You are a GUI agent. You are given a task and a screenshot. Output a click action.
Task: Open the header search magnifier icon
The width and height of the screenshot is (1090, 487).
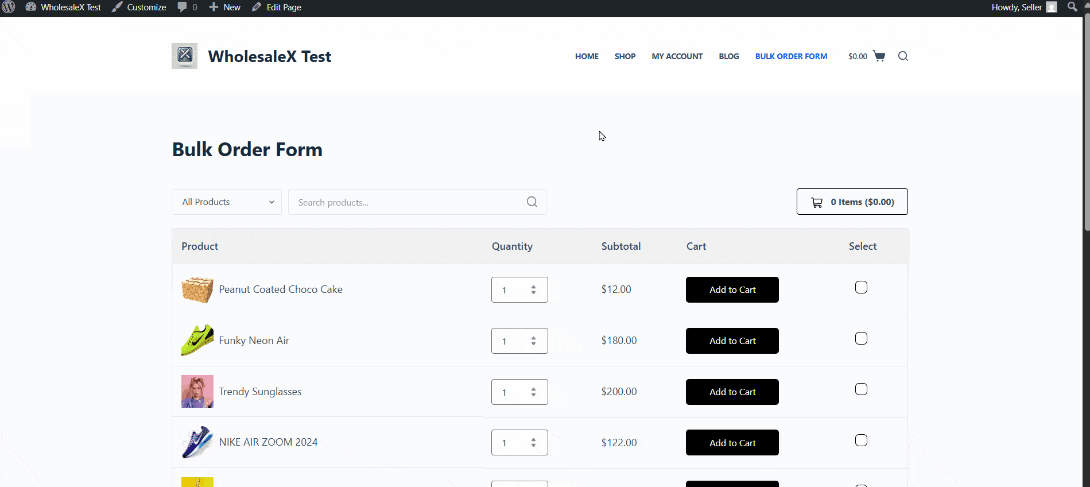(x=903, y=56)
